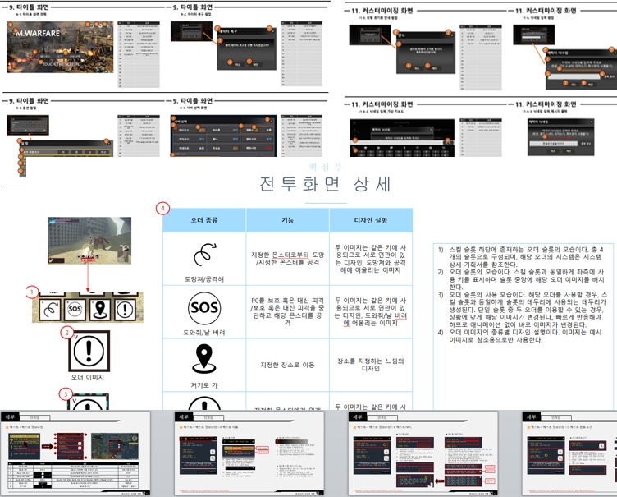Viewport: 617px width, 497px height.
Task: Click the 디자인 설명 column header
Action: tap(371, 219)
